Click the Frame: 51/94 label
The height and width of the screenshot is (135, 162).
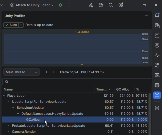point(69,72)
